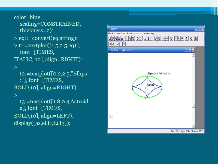Click the checkmark syntax check (√) icon
Image resolution: width=218 pixels, height=164 pixels.
pos(118,44)
